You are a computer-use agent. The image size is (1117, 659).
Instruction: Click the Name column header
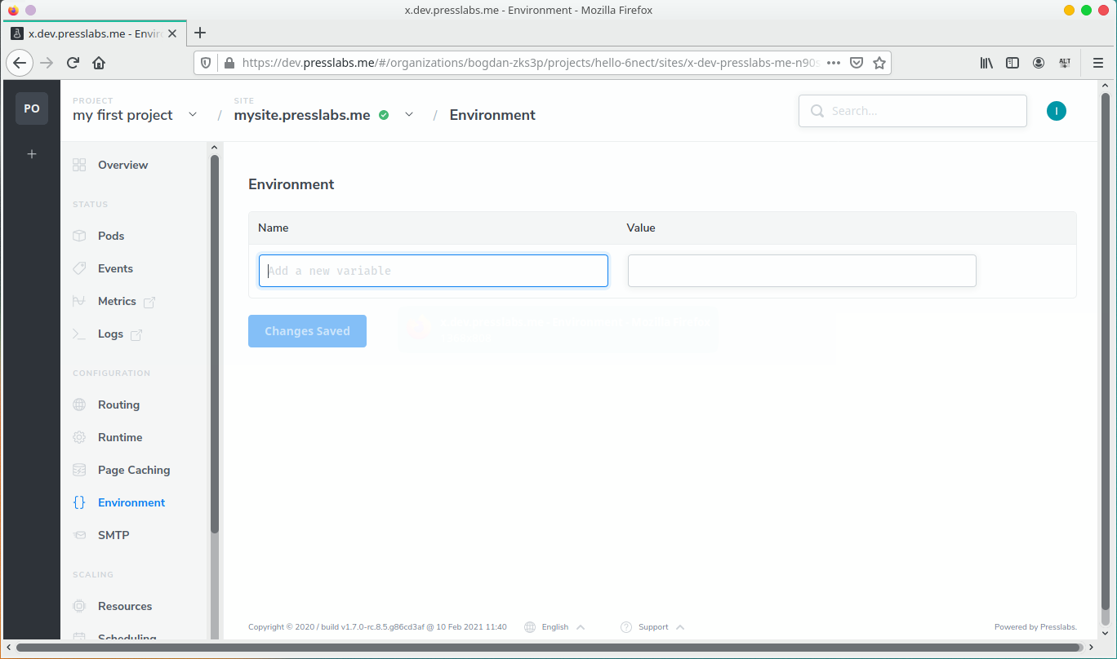point(273,228)
